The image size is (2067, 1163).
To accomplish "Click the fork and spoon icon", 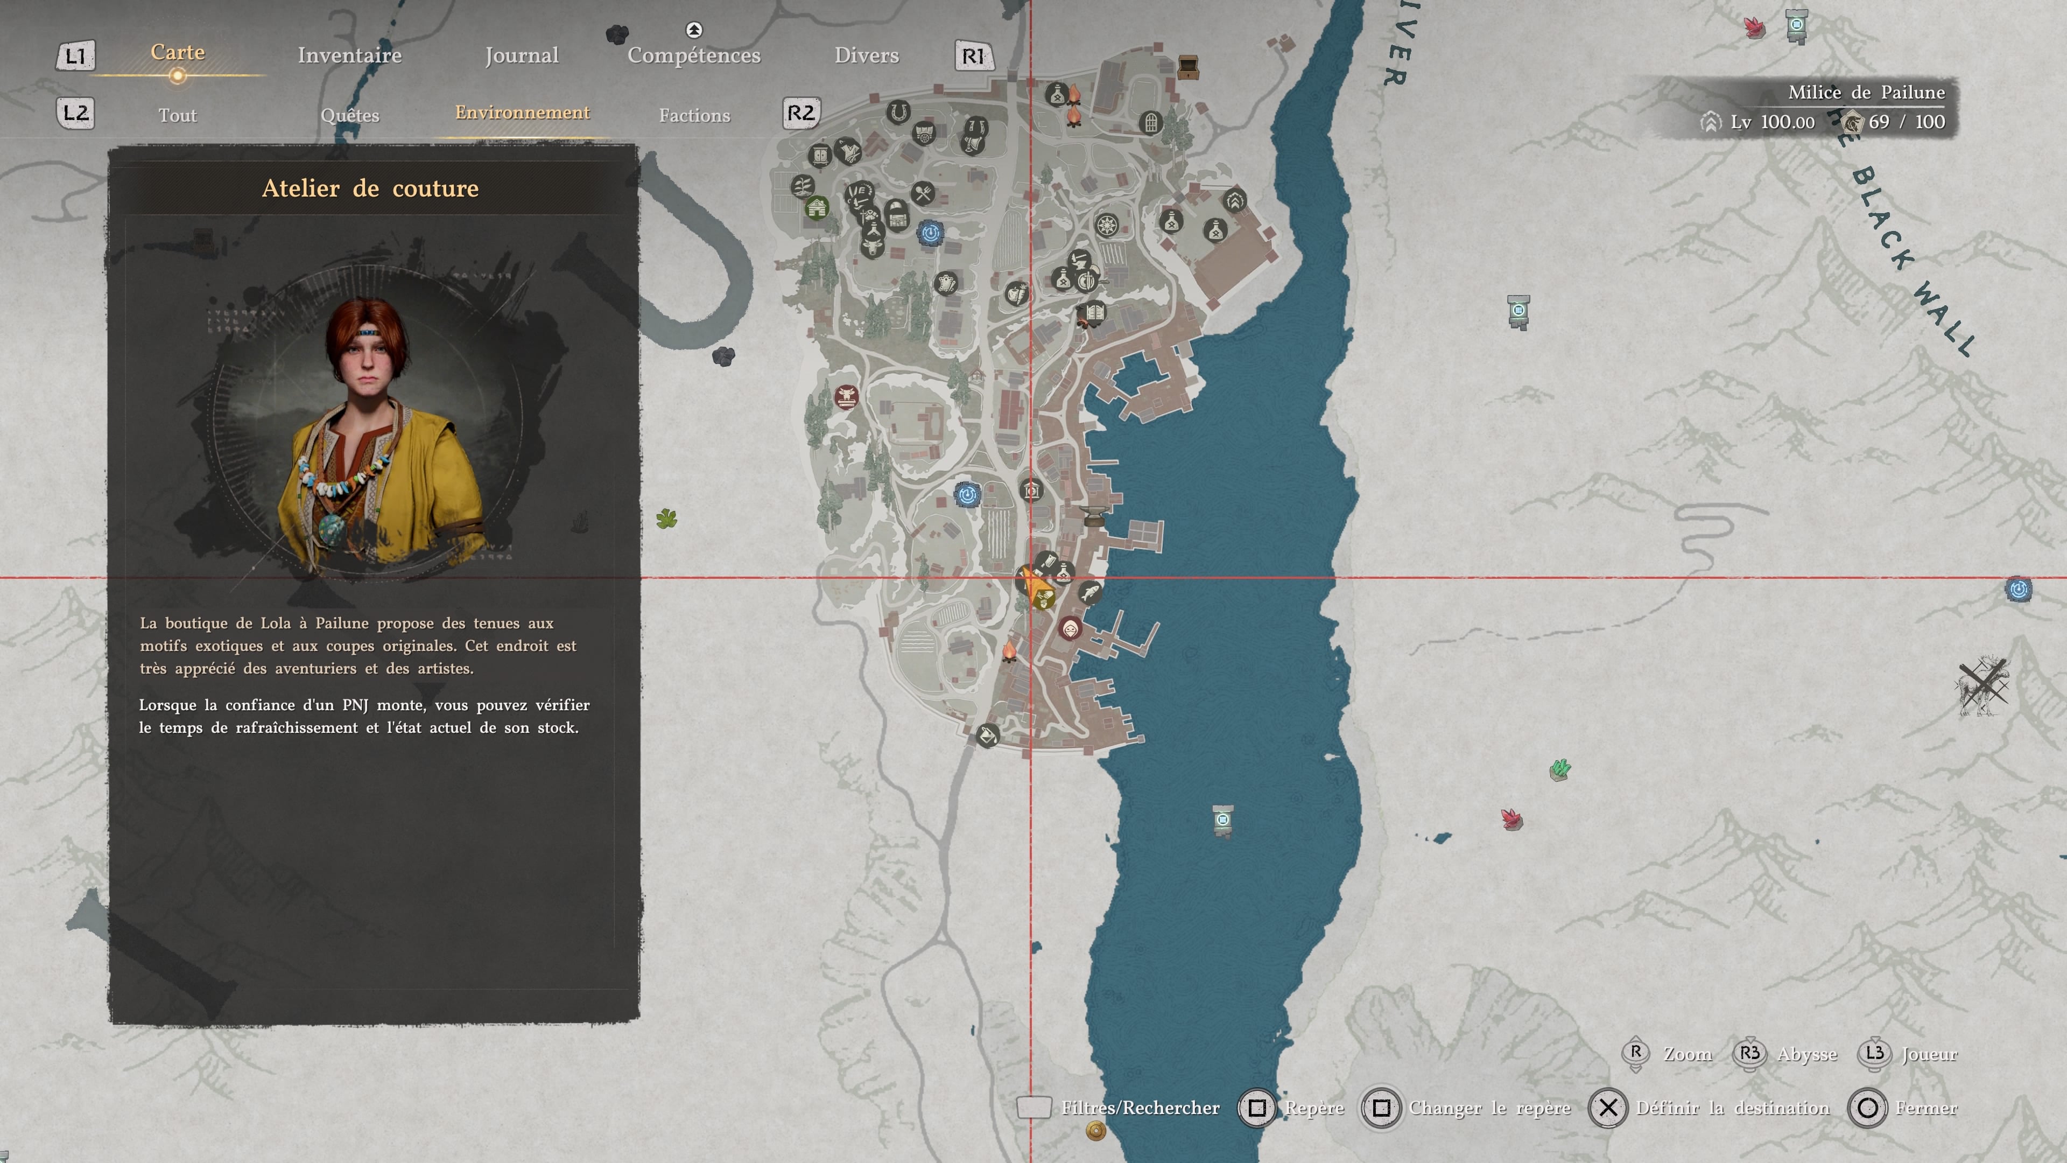I will (924, 193).
